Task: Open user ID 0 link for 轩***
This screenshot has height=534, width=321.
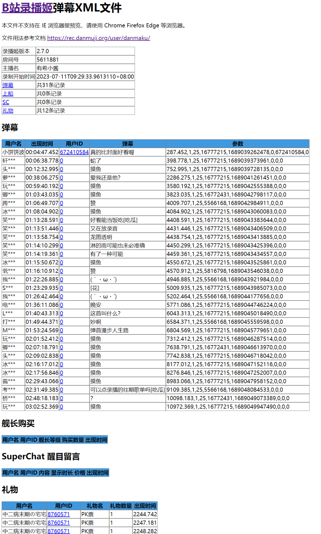Action: click(x=62, y=161)
